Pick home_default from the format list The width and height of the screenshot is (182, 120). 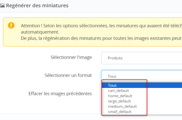[x=120, y=96]
